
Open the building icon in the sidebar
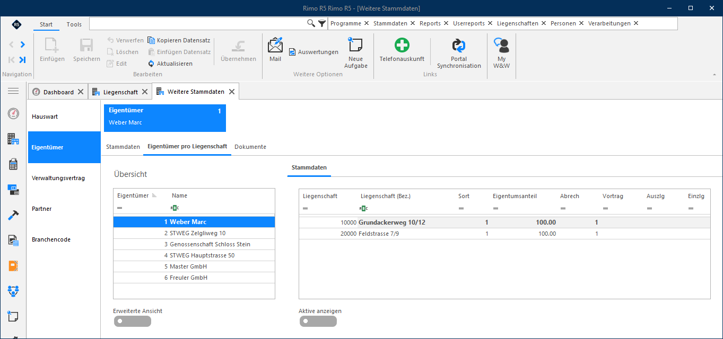coord(13,139)
